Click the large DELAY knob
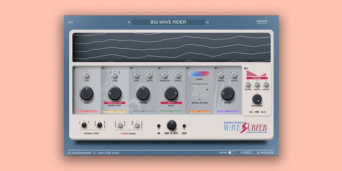 point(171,93)
